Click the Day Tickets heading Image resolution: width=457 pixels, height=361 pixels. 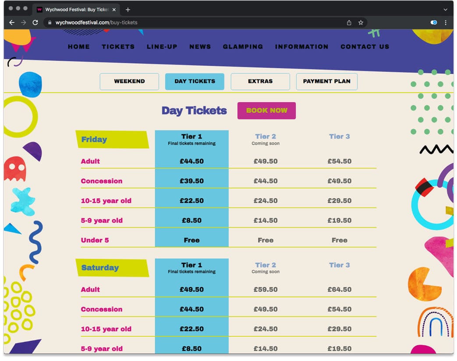[194, 111]
